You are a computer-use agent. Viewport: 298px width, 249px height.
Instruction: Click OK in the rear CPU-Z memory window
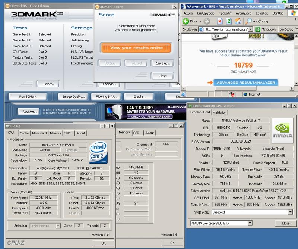[x=172, y=243]
